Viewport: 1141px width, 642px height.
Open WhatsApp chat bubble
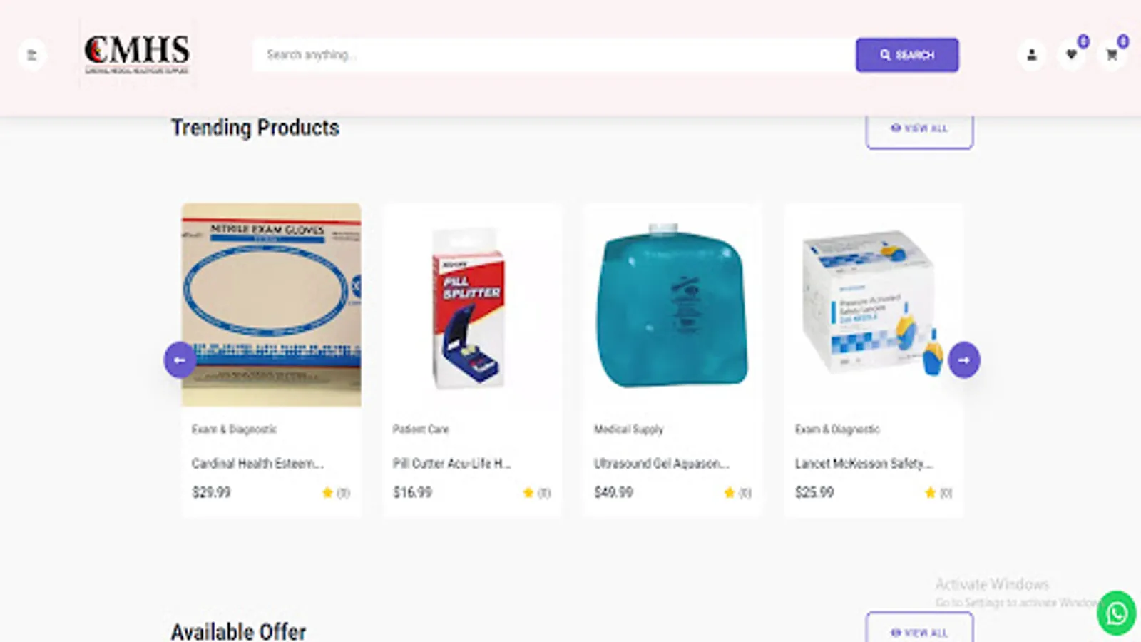click(x=1116, y=613)
